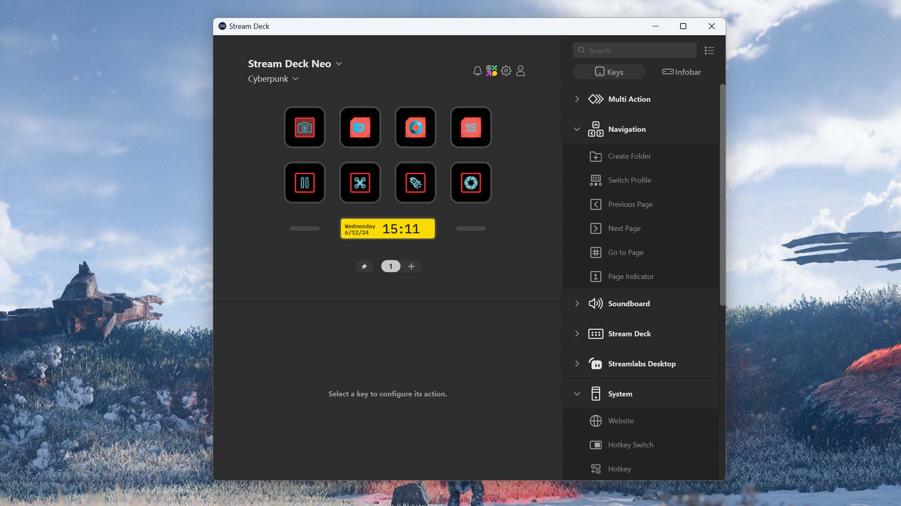Click the yellow clock infobar display
Viewport: 901px width, 506px height.
(x=388, y=229)
